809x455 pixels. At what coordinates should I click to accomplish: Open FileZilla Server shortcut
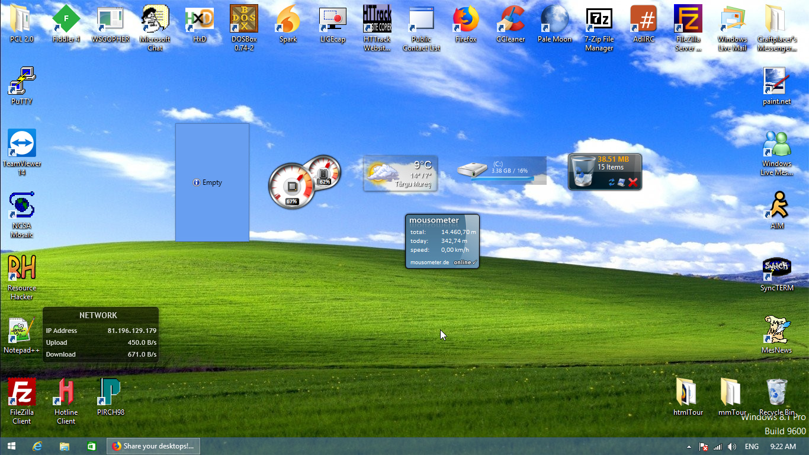688,28
